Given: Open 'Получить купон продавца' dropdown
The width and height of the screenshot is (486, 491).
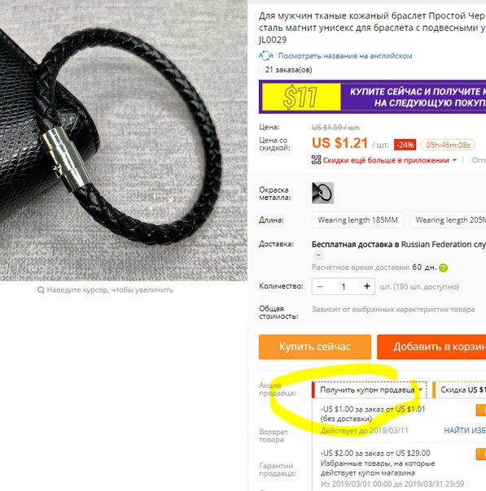Looking at the screenshot, I should [x=370, y=390].
